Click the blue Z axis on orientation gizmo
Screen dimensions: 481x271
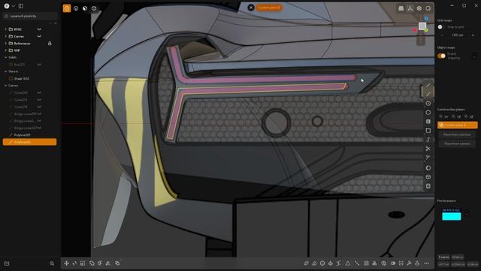click(x=426, y=19)
